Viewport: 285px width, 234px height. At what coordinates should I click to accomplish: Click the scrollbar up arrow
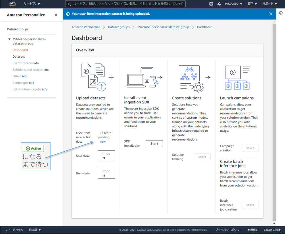pyautogui.click(x=274, y=22)
